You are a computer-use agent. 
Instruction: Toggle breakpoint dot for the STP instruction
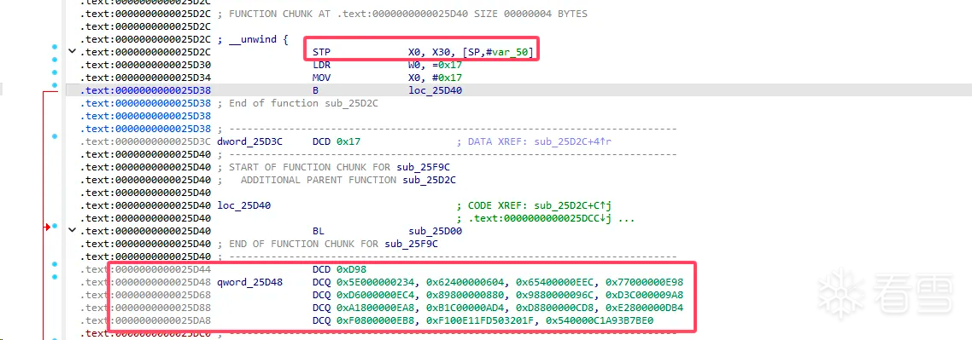click(x=55, y=48)
